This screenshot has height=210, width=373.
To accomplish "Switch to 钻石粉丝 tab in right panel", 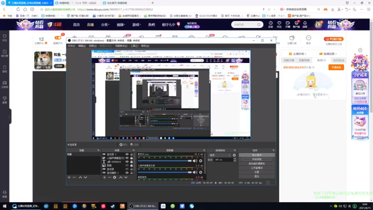I will (x=338, y=60).
